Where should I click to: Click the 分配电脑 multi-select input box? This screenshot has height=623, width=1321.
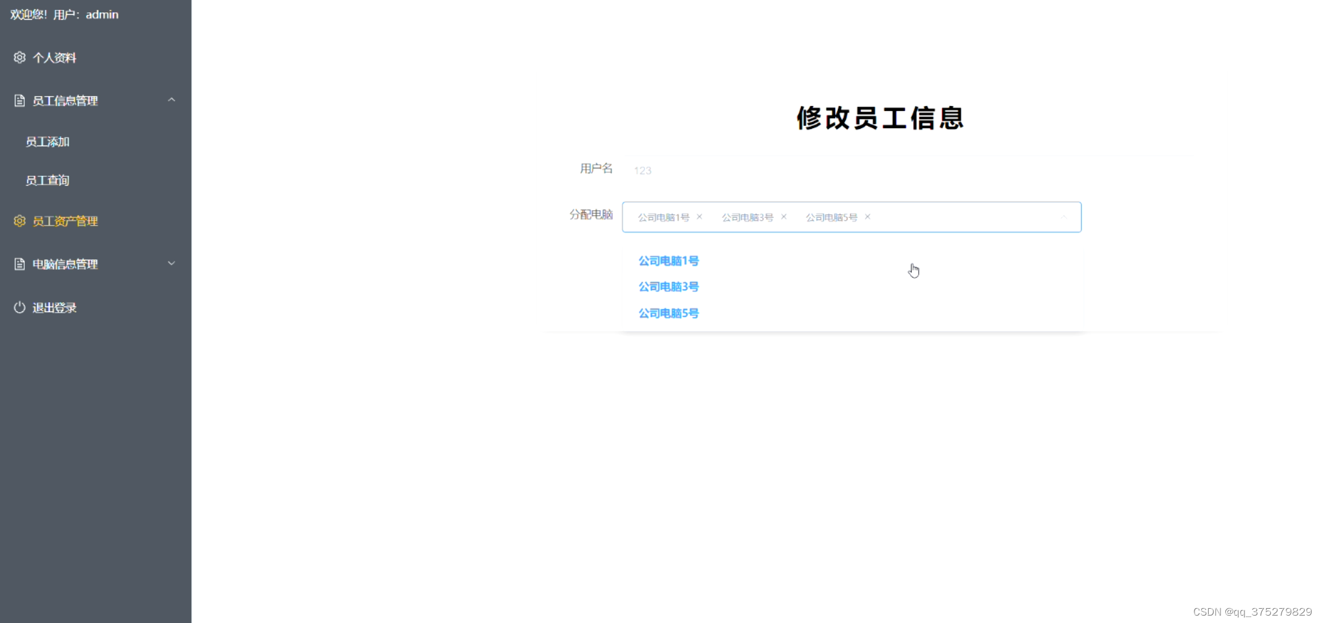pos(851,217)
